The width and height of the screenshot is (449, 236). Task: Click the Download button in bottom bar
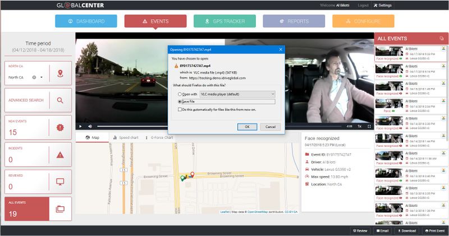407,230
